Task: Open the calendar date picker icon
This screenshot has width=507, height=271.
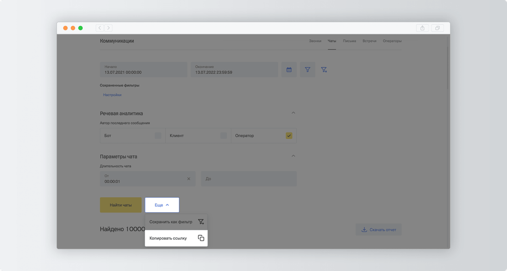Action: coord(289,69)
